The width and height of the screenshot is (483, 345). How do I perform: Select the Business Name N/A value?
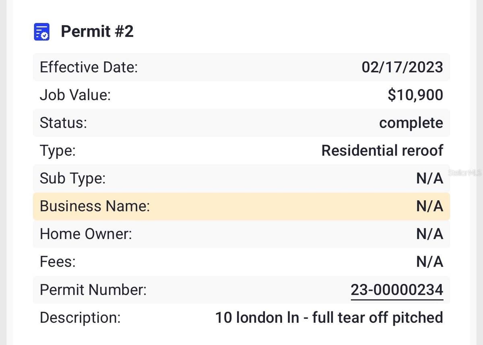[x=430, y=206]
